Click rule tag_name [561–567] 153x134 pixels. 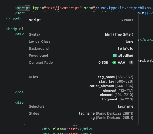tap(116, 77)
